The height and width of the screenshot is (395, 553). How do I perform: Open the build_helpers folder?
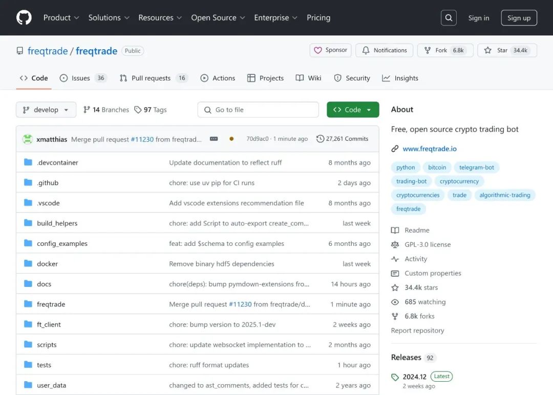57,223
